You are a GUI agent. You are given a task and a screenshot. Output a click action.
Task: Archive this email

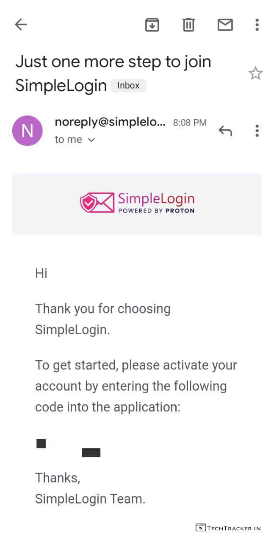(x=152, y=25)
